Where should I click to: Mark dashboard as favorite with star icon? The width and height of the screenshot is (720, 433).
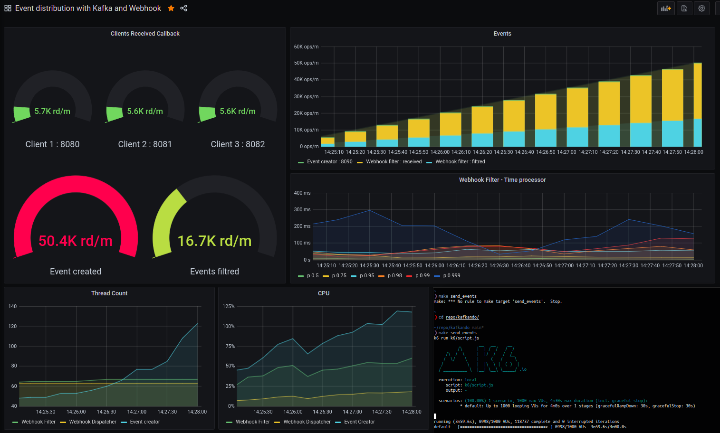point(171,8)
